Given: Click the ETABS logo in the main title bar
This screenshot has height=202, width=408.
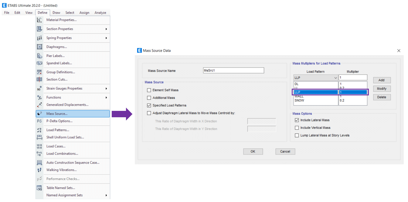Looking at the screenshot, I should coord(4,5).
